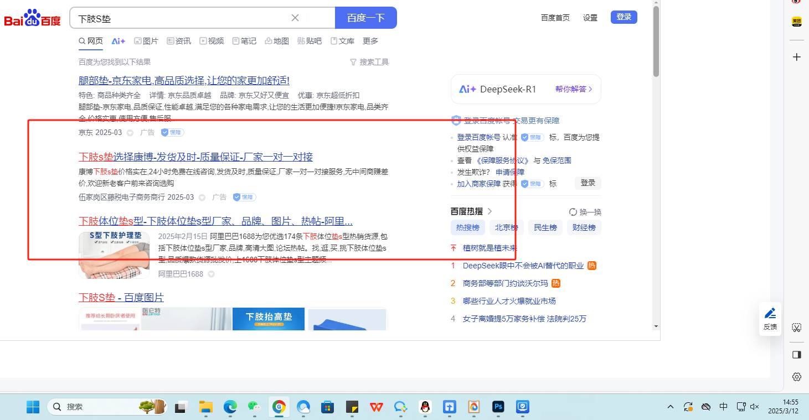This screenshot has width=809, height=420.
Task: Open the 更多 more categories menu
Action: (x=370, y=41)
